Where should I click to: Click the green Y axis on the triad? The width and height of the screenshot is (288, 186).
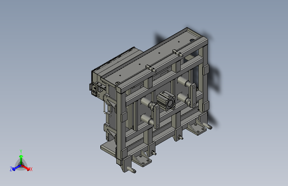click(x=21, y=160)
